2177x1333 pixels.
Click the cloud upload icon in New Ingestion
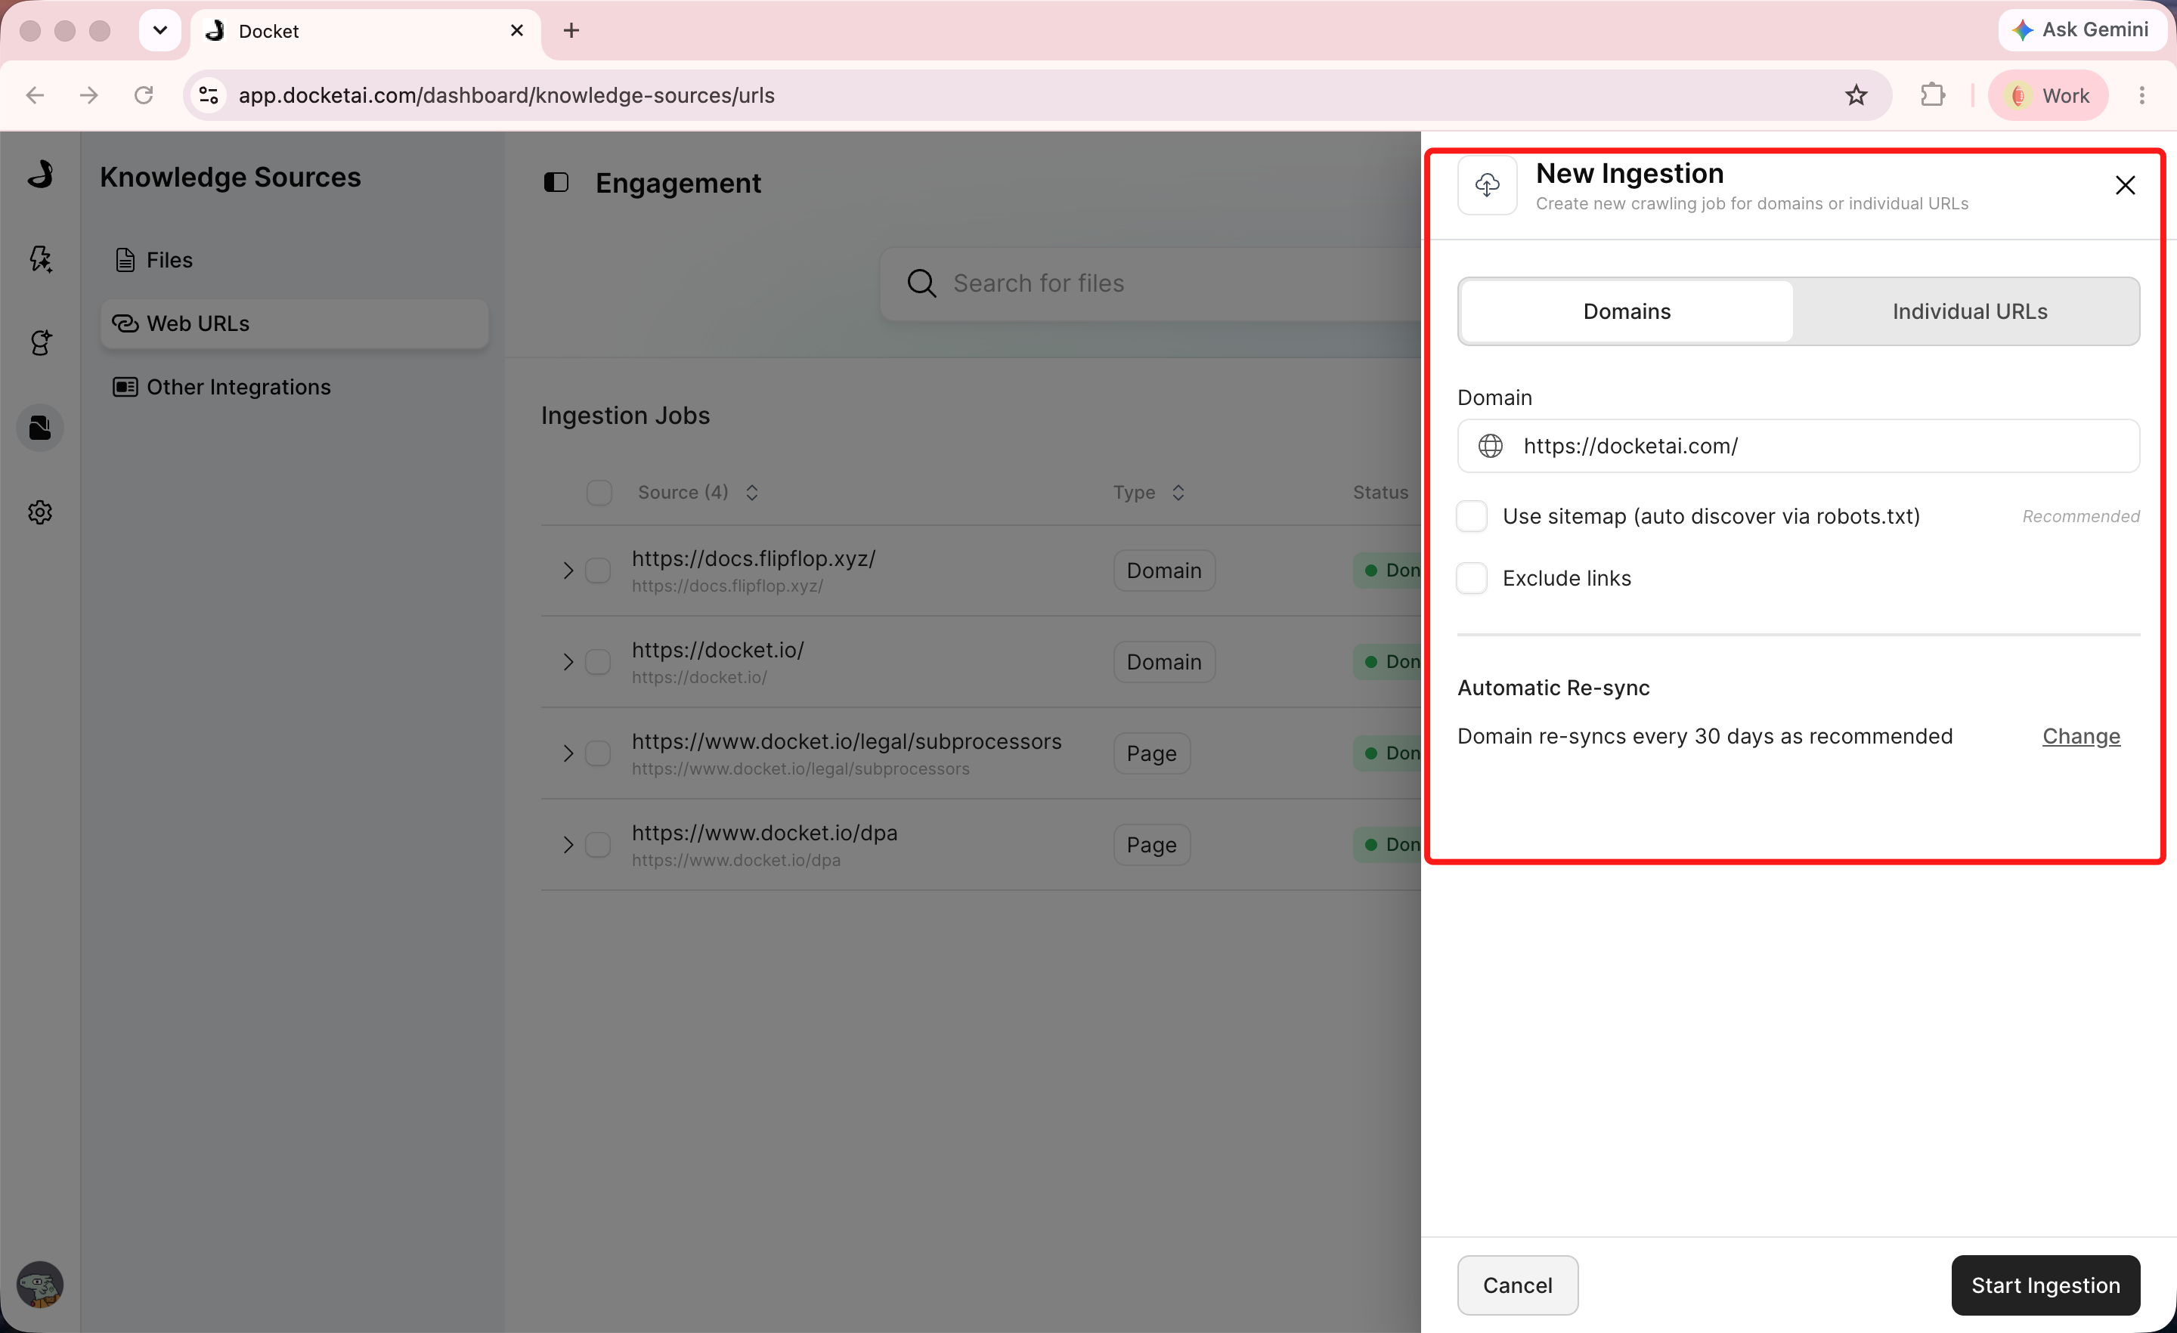(1487, 184)
